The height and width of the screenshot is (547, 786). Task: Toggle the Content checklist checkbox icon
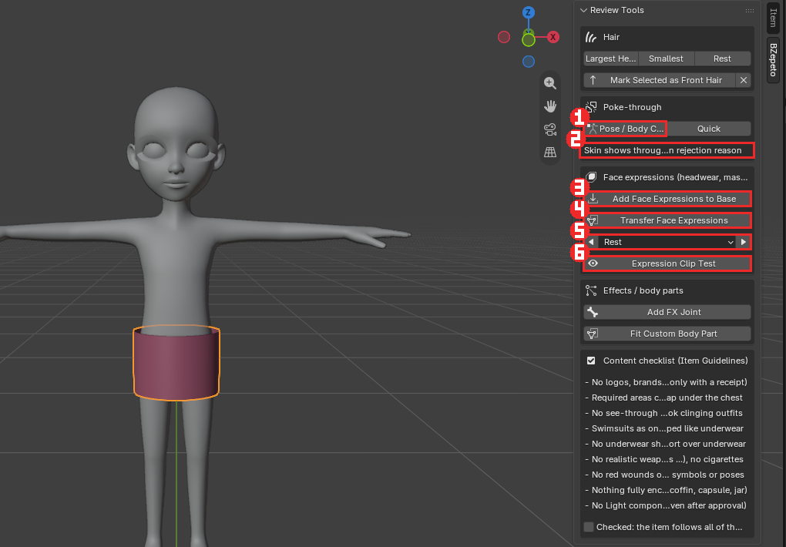591,361
